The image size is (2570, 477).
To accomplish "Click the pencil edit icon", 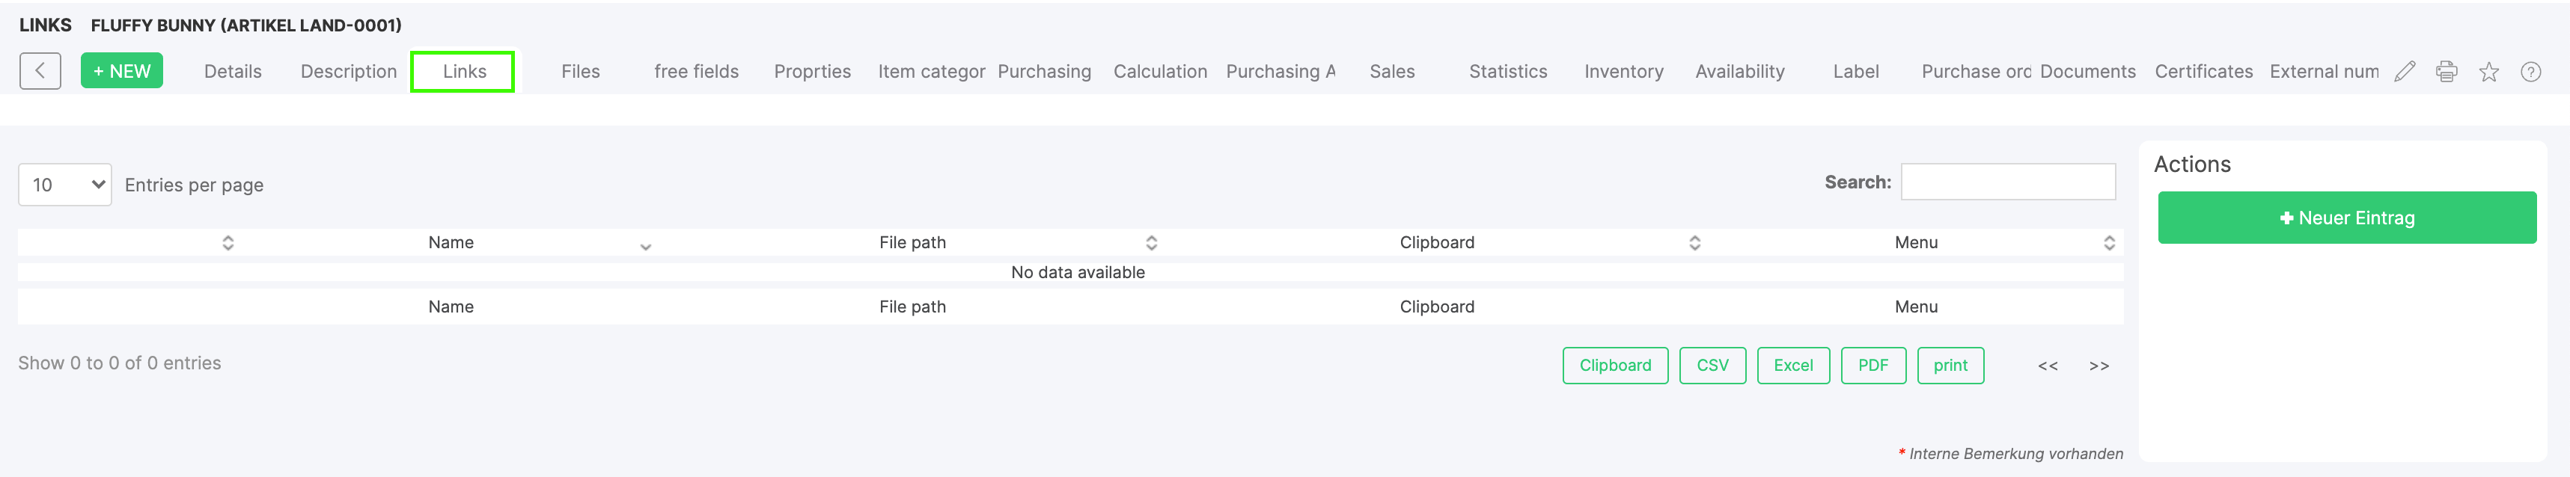I will [2405, 72].
